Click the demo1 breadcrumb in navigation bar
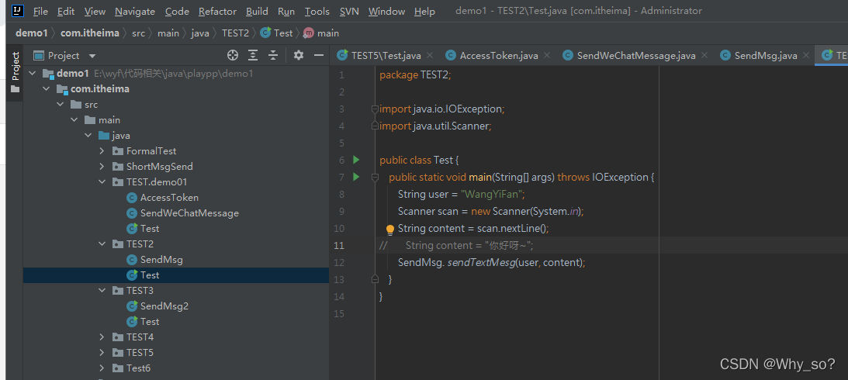848x380 pixels. [x=31, y=33]
